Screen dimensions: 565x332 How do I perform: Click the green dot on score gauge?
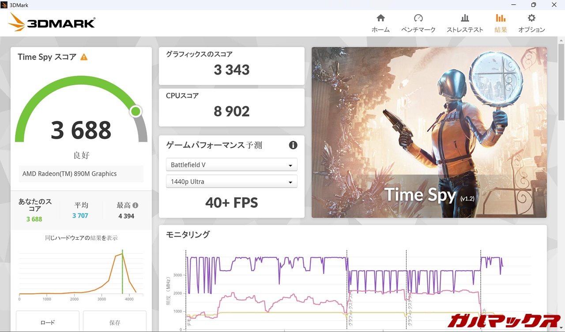tap(136, 111)
